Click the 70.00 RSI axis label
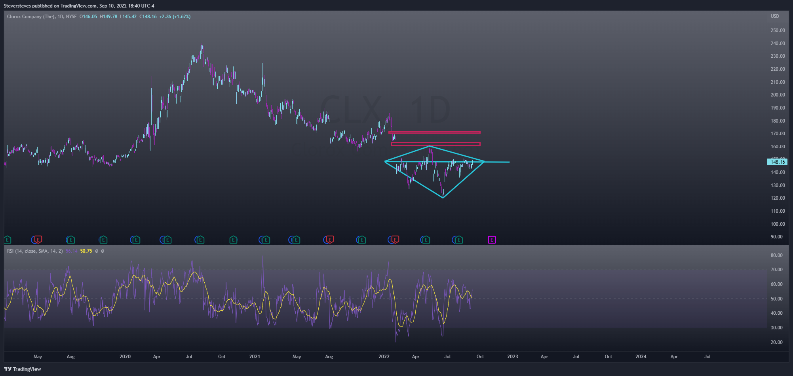Screen dimensions: 793x376 (x=777, y=270)
